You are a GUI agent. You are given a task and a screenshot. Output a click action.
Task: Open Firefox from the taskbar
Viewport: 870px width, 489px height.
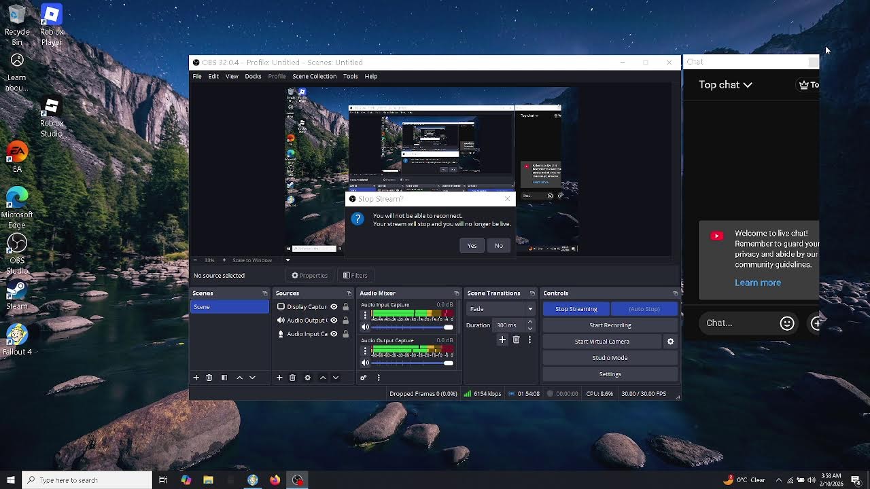click(x=275, y=480)
